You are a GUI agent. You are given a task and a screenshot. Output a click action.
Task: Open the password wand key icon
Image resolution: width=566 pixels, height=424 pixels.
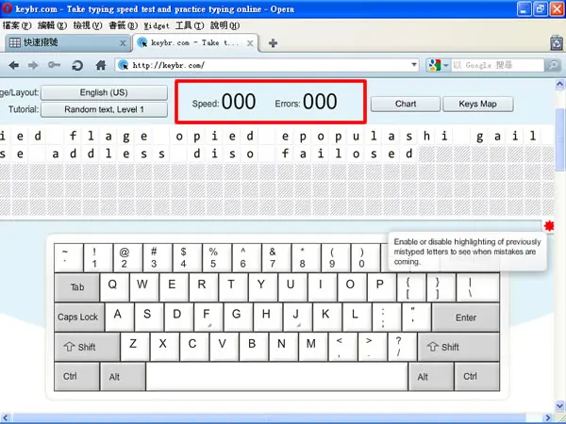point(54,65)
